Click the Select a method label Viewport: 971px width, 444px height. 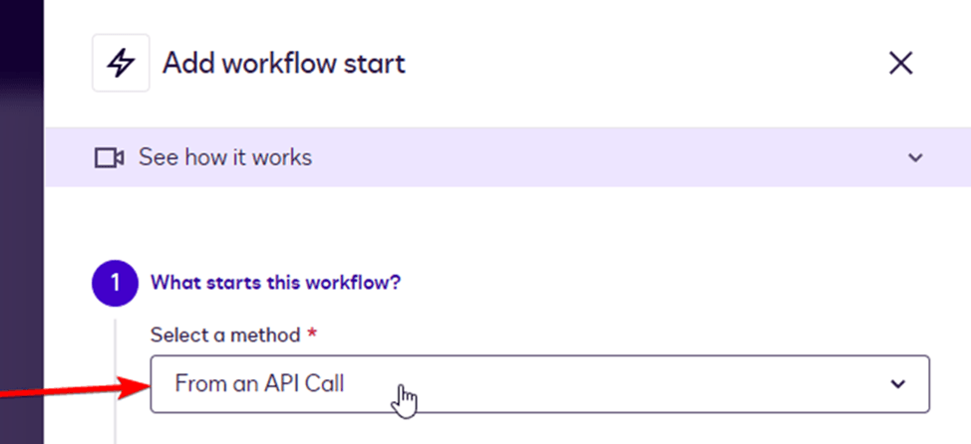click(224, 335)
